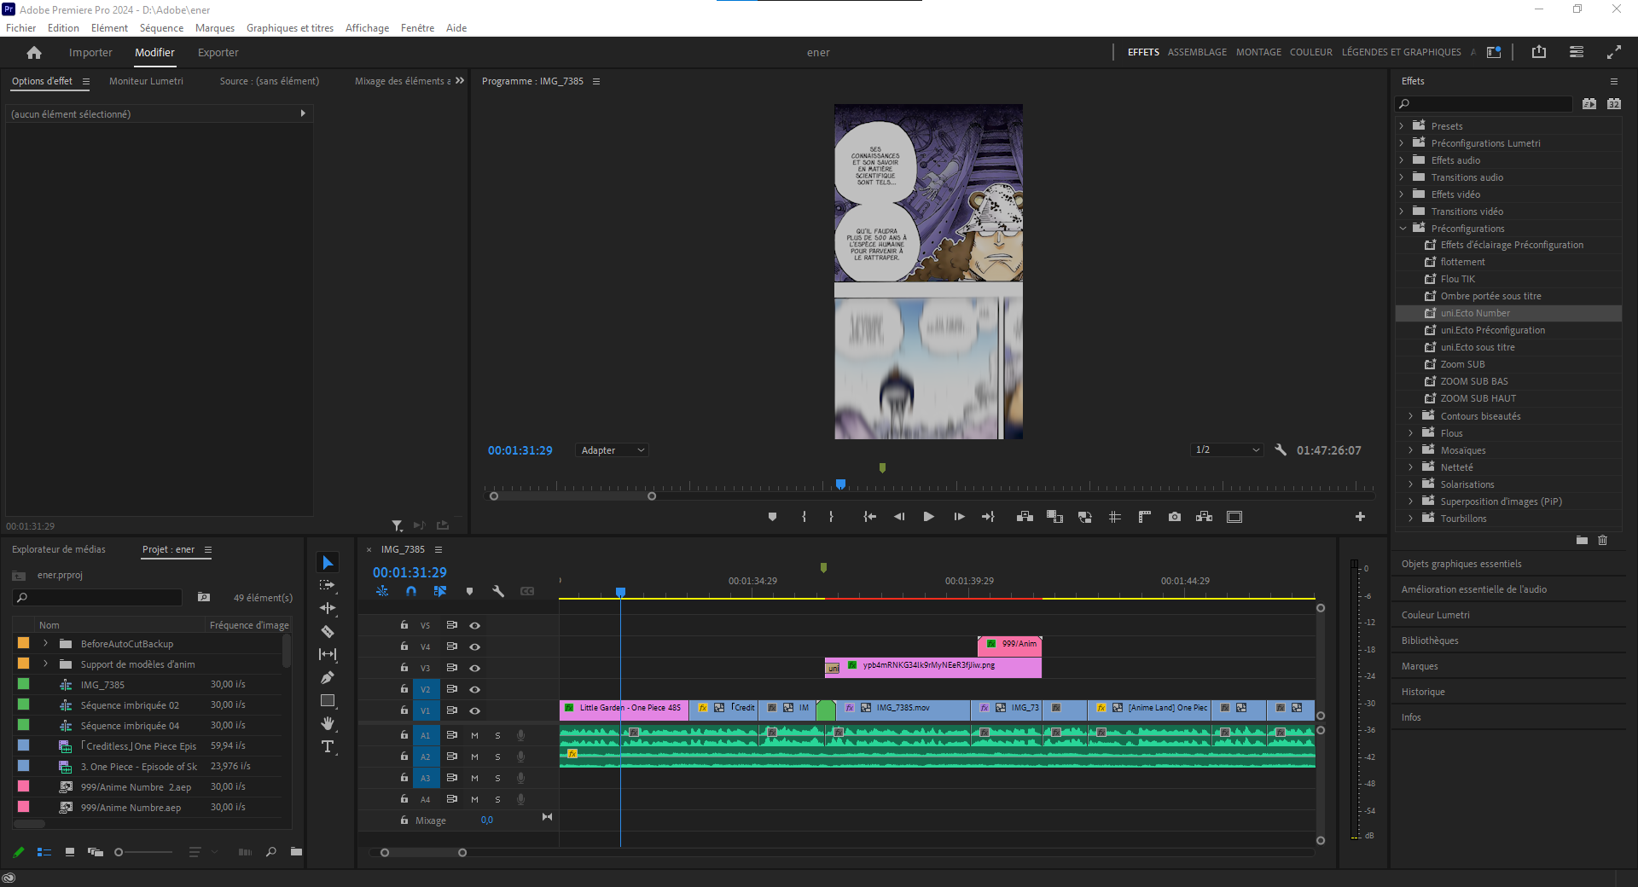Click the Lift button in program monitor
Viewport: 1638px width, 887px height.
coord(1025,517)
